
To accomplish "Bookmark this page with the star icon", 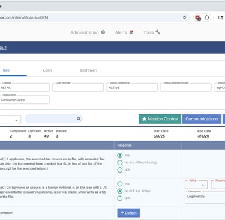I will click(x=184, y=17).
